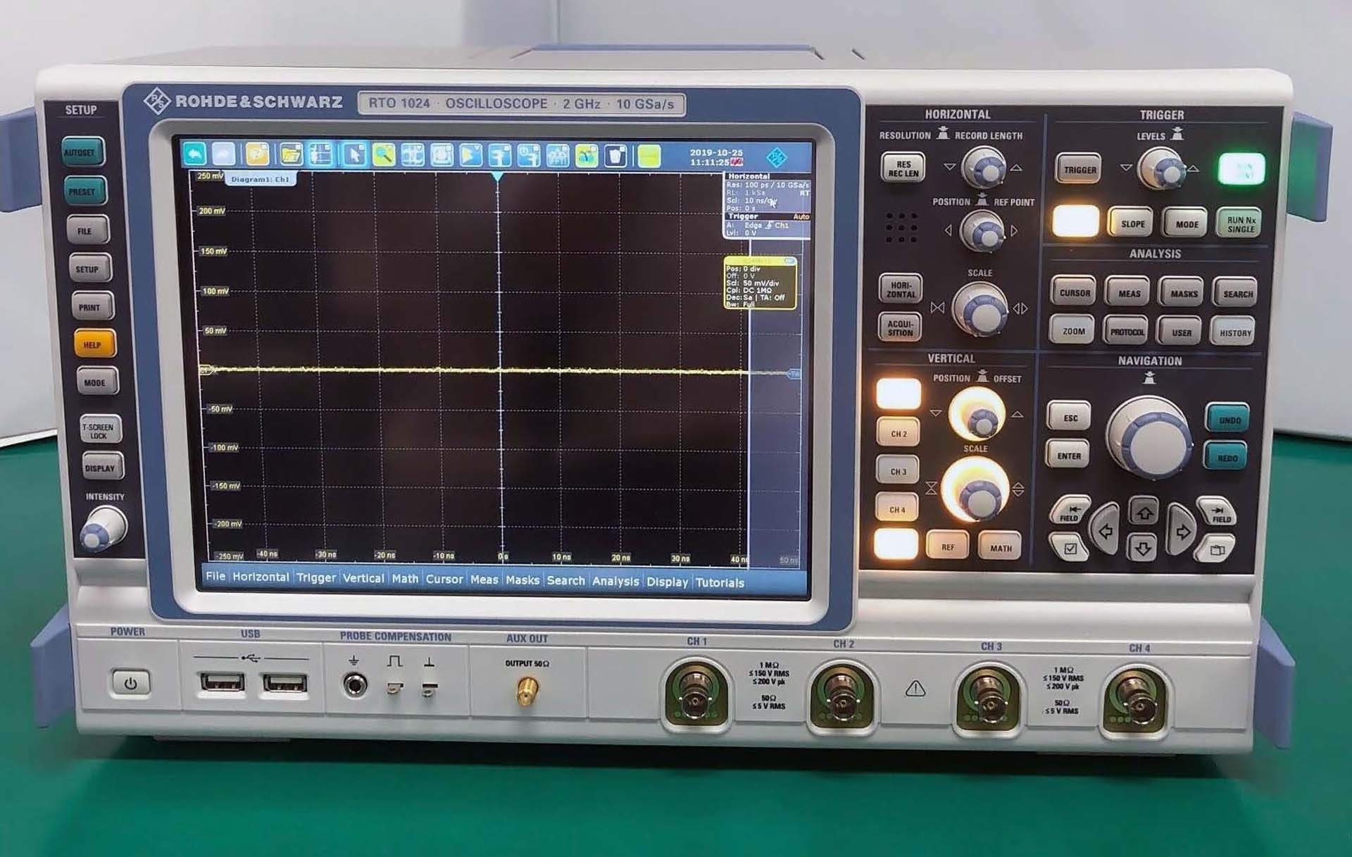Select the Diagram1: Ch1 tab label
The image size is (1352, 857).
coord(260,180)
